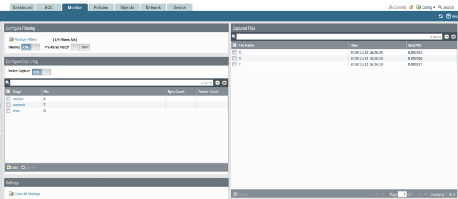
Task: Open the Dashboard tab
Action: (22, 7)
